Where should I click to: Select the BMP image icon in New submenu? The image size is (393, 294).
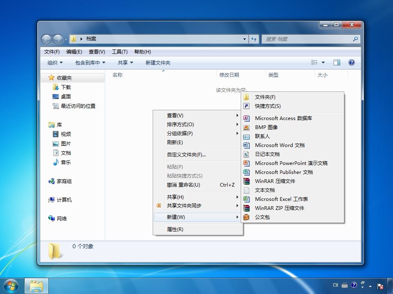(x=246, y=127)
